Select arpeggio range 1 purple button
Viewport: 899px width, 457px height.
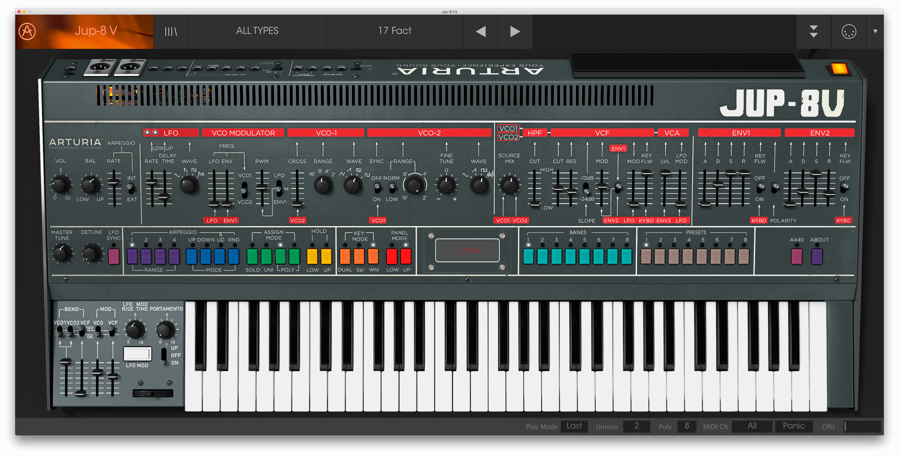[x=132, y=256]
